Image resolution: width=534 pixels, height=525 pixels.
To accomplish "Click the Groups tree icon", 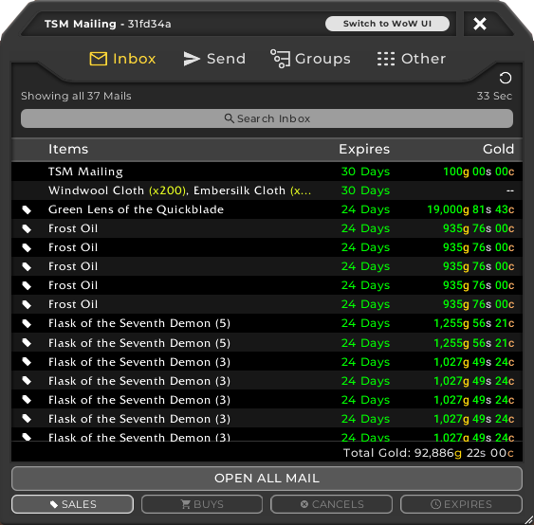I will [280, 59].
